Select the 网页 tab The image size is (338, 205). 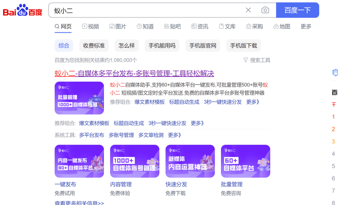pos(63,27)
